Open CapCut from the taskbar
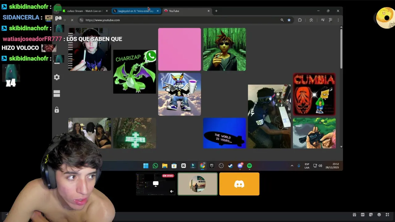 point(184,166)
